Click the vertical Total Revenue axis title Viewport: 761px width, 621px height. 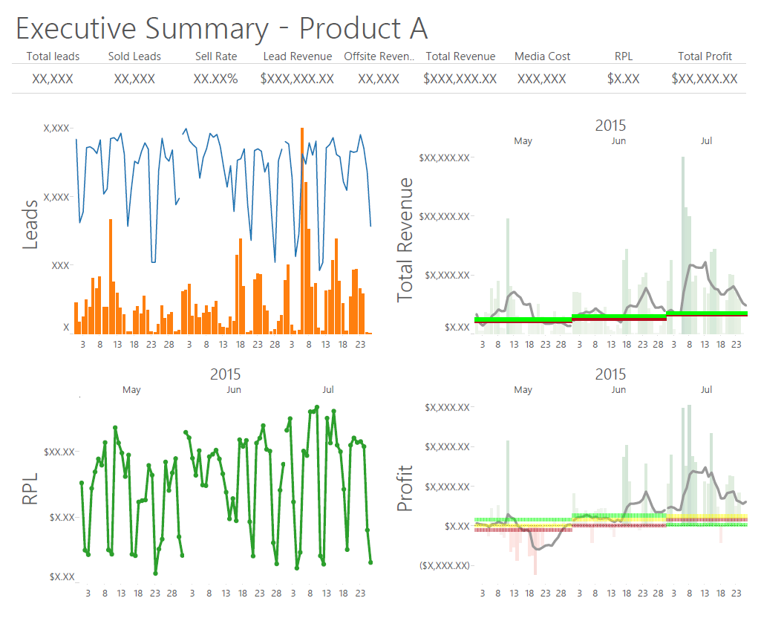click(x=405, y=240)
